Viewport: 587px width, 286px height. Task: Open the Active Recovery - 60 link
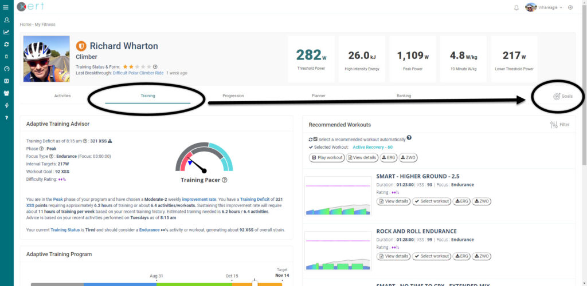[373, 147]
